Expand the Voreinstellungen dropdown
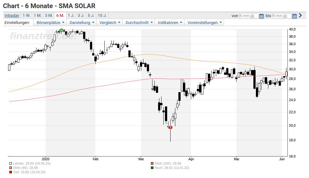309x178 pixels. pos(205,23)
